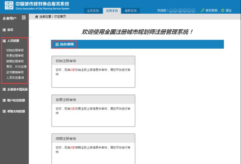Select the 注规系统 tab
The image size is (241, 164).
(x=112, y=11)
